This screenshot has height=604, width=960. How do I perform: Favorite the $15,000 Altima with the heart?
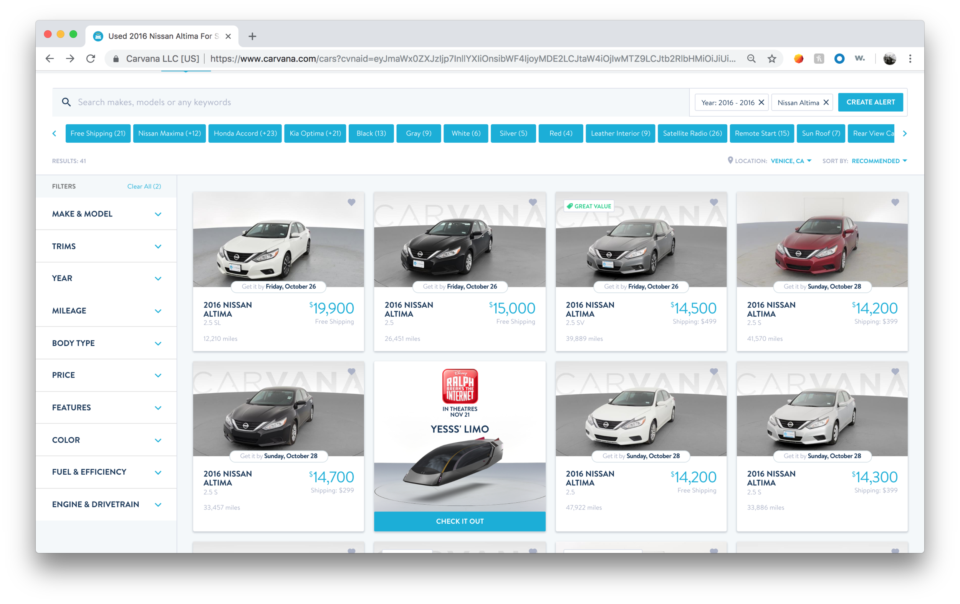[x=533, y=202]
